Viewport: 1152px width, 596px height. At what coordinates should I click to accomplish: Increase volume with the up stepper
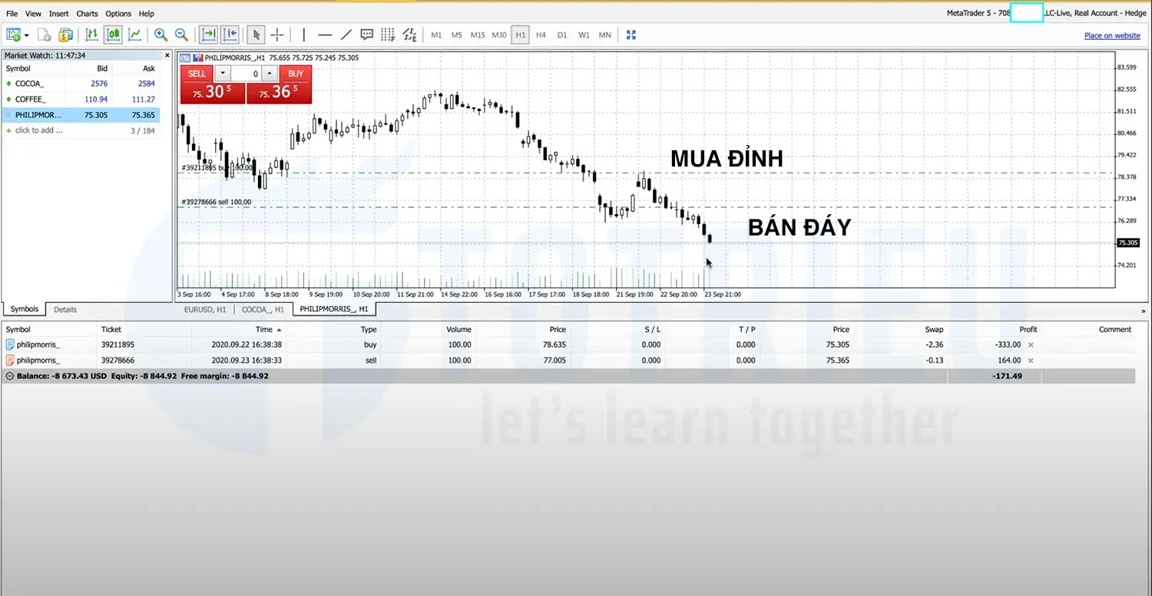point(270,74)
